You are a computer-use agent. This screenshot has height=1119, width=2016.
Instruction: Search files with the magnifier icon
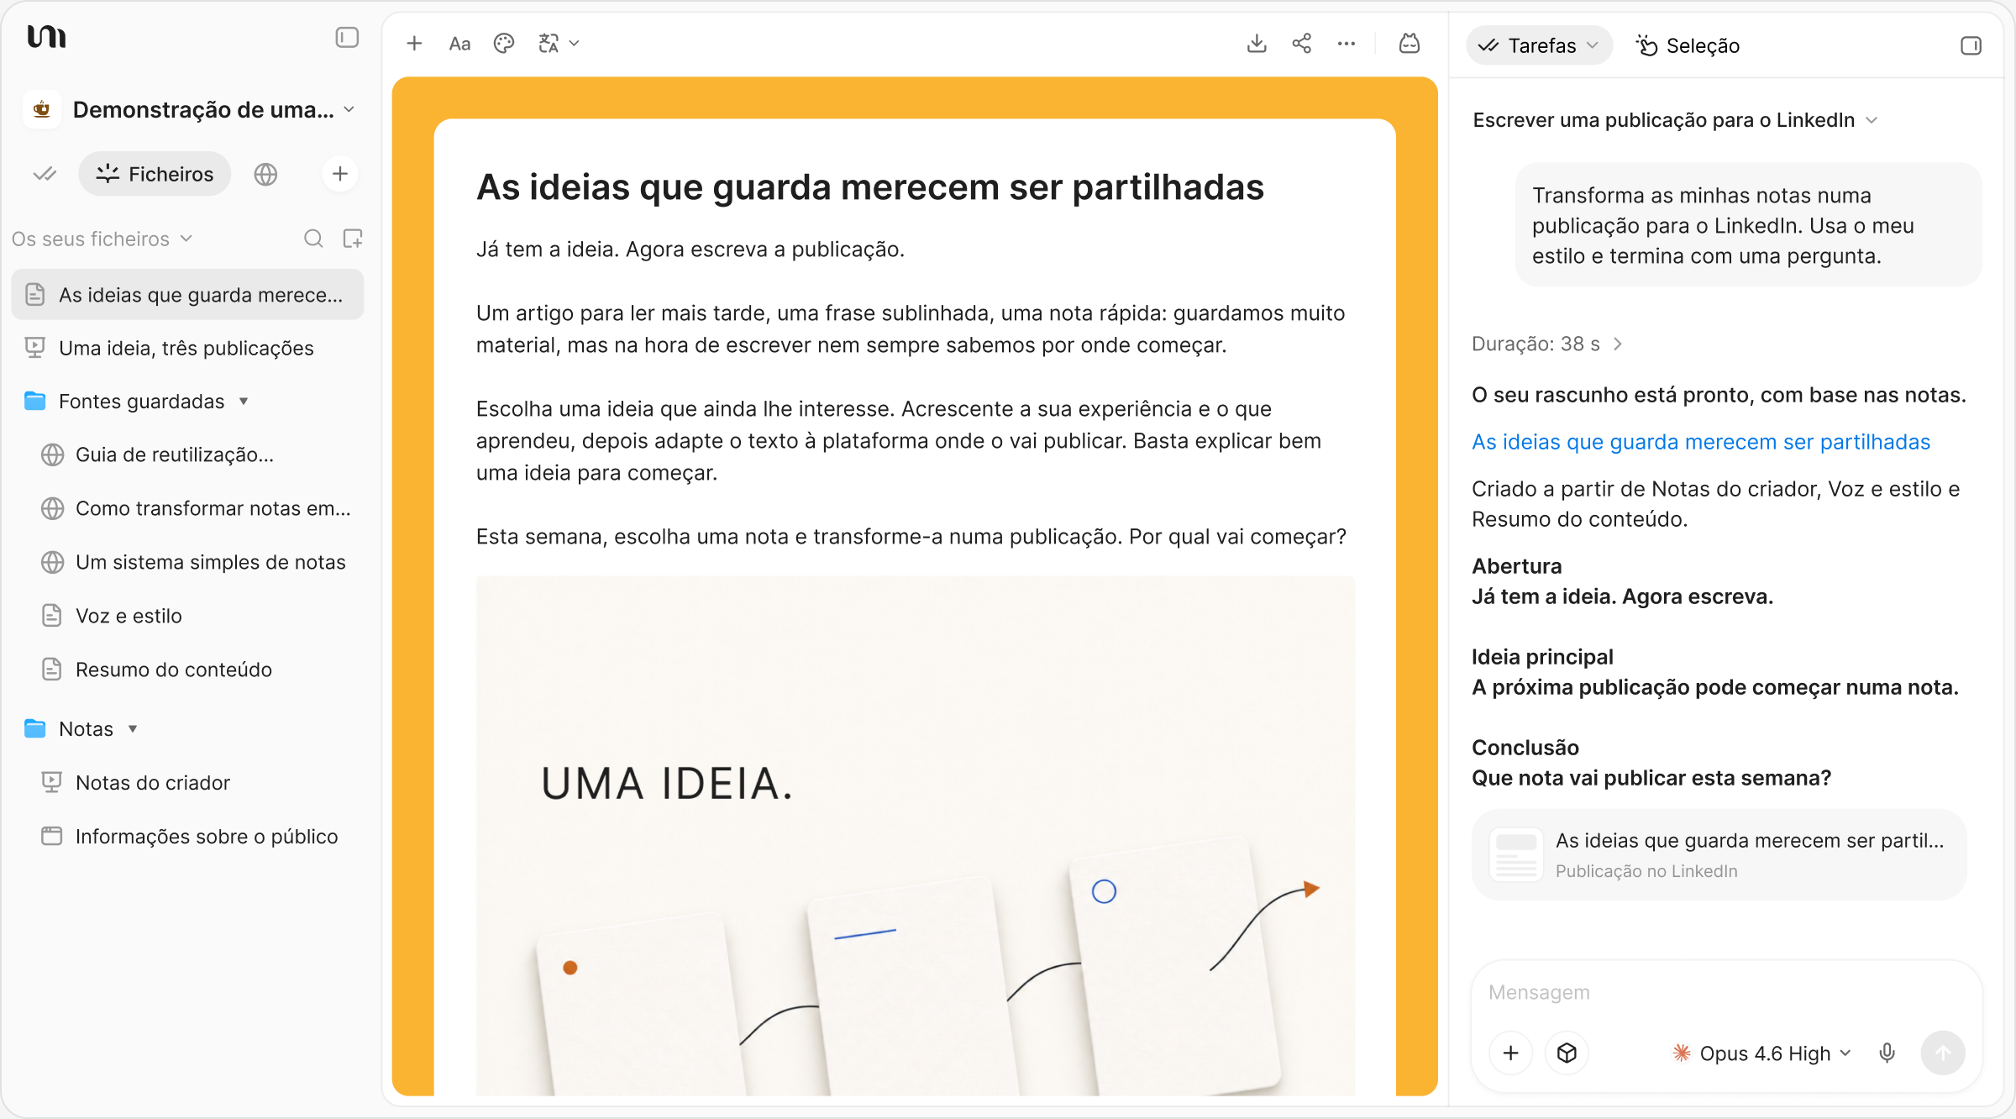pyautogui.click(x=313, y=239)
